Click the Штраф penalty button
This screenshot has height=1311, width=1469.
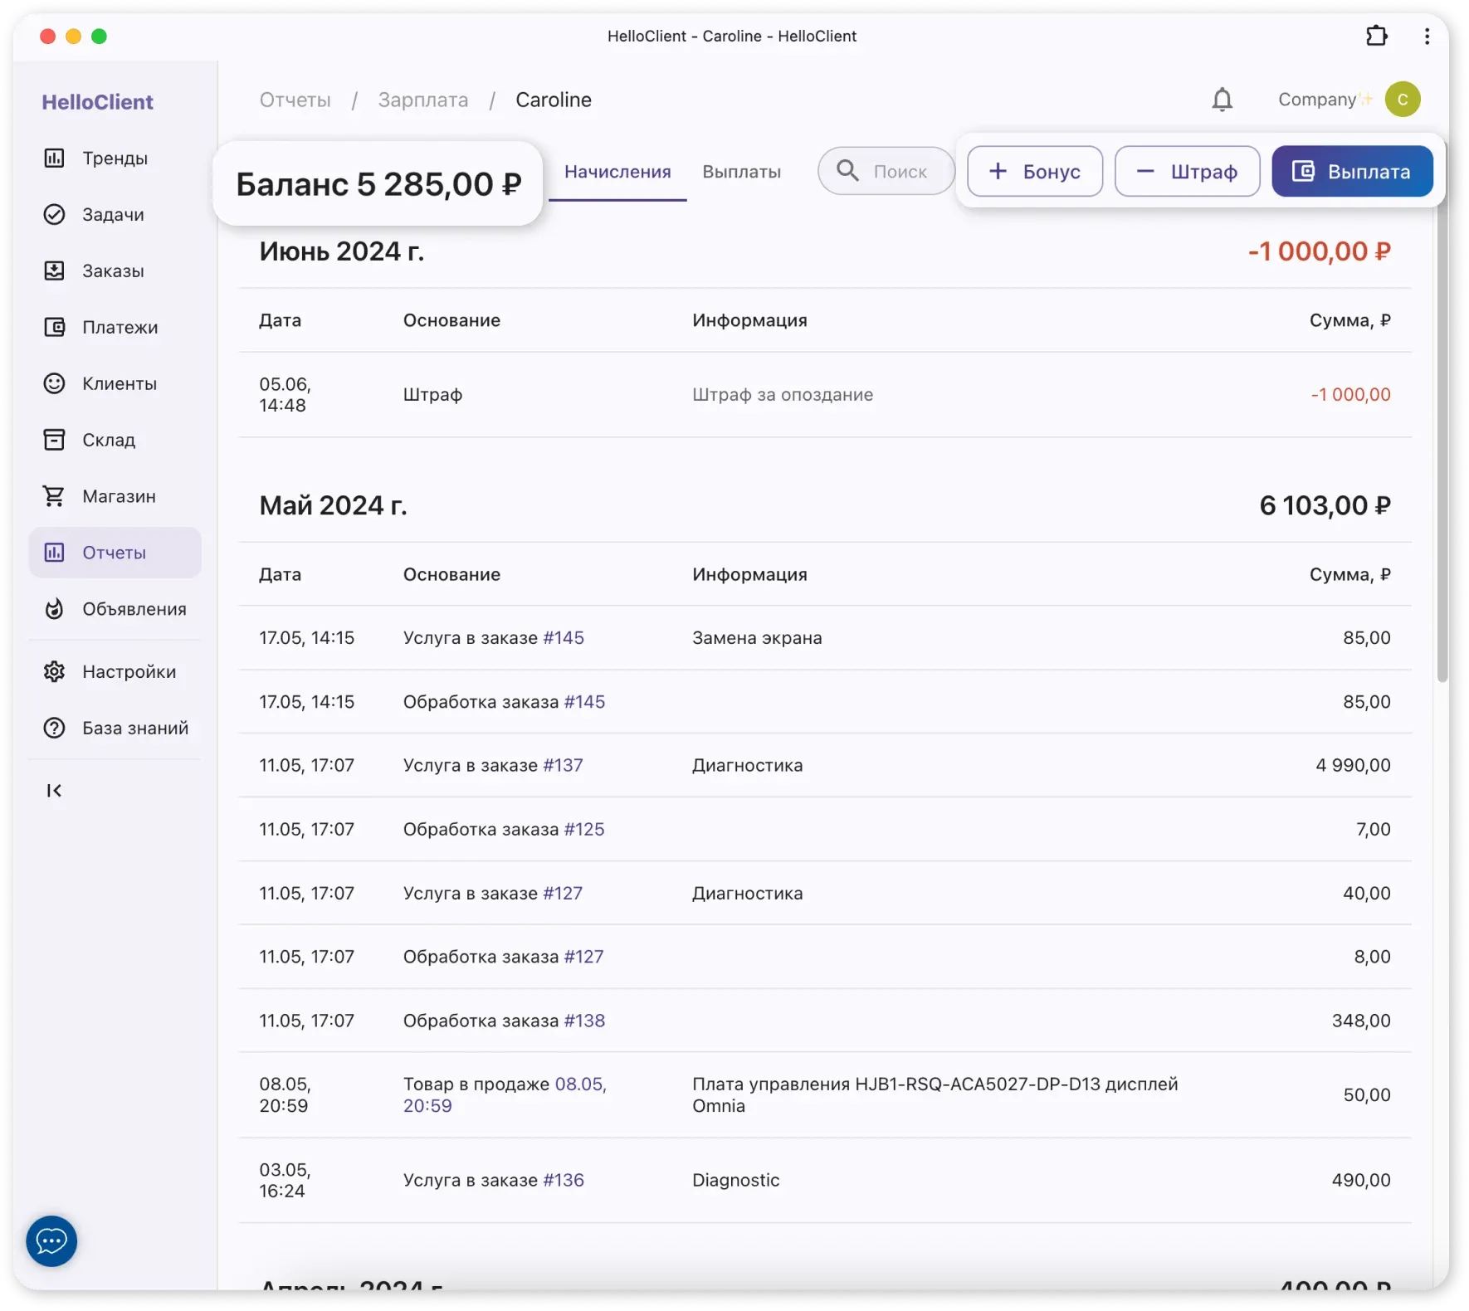pyautogui.click(x=1187, y=172)
